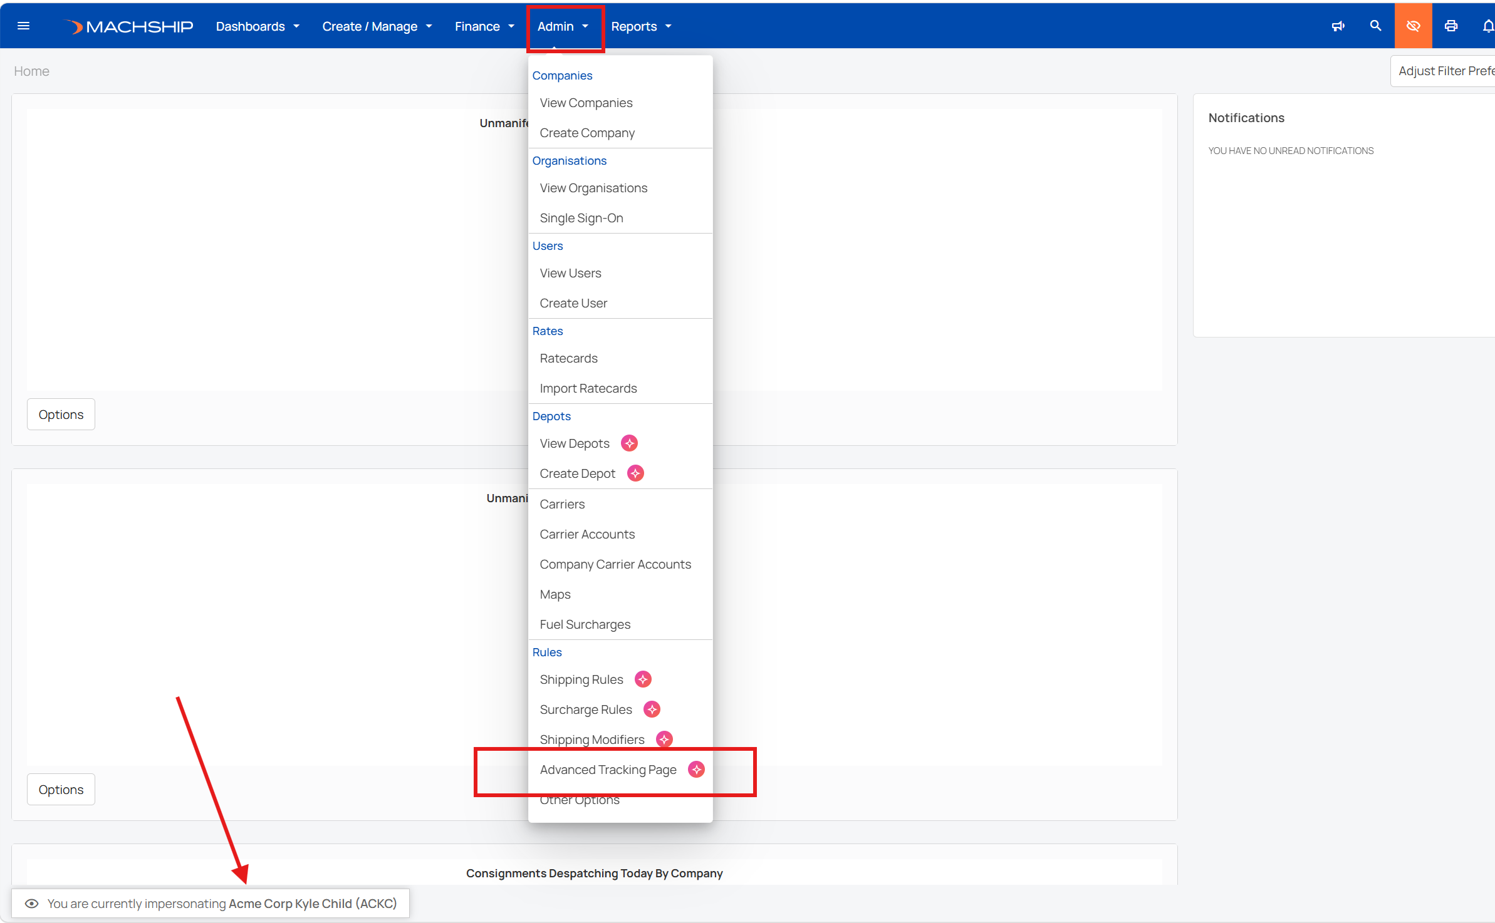Click the Rules section heading
Viewport: 1495px width, 923px height.
pyautogui.click(x=547, y=652)
